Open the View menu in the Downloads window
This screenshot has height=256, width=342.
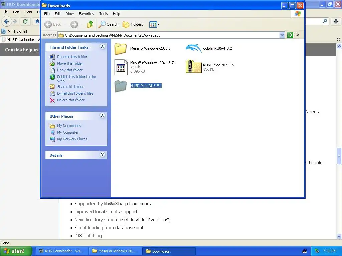click(70, 14)
